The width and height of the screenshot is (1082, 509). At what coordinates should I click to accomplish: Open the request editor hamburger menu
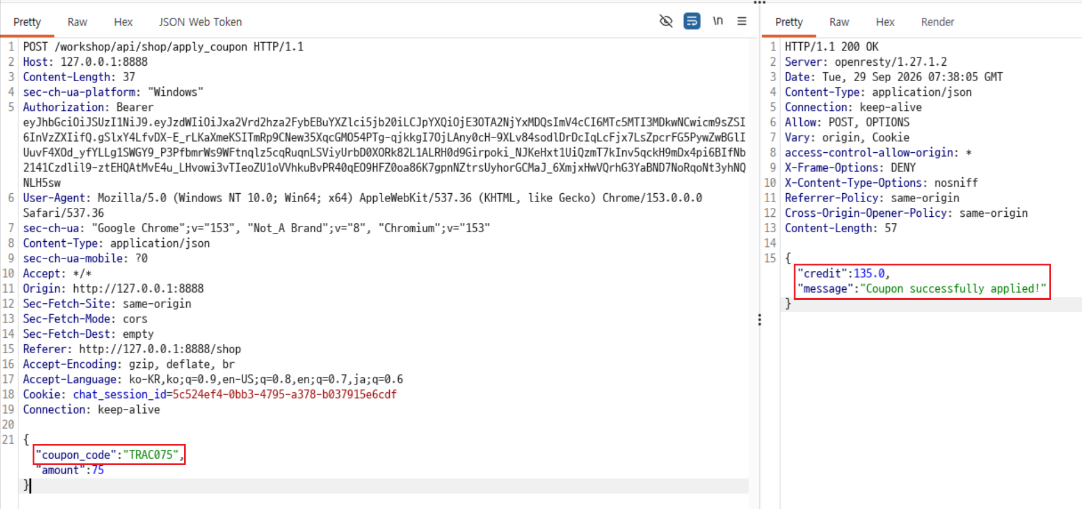tap(742, 21)
